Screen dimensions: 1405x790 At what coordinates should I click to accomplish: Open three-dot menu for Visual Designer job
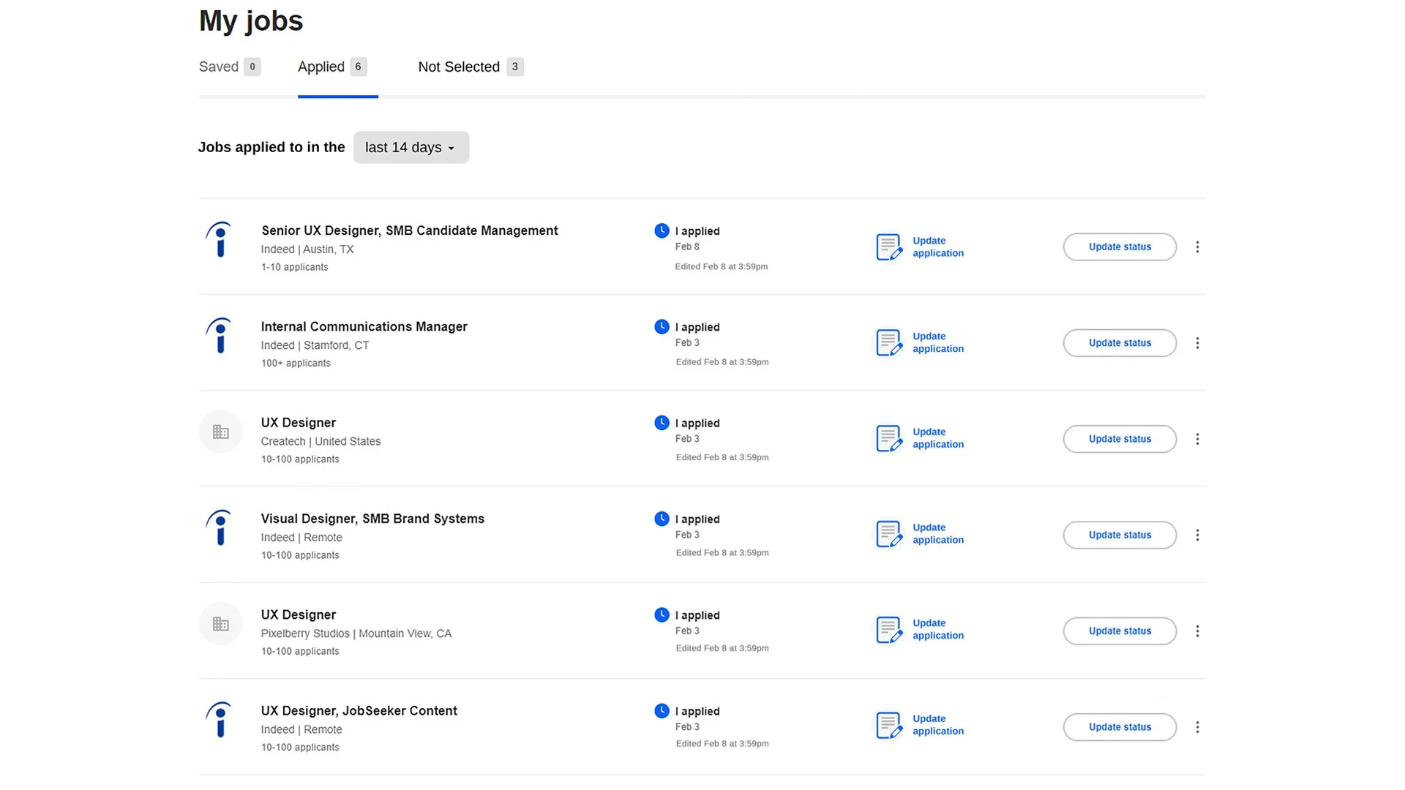[1197, 535]
